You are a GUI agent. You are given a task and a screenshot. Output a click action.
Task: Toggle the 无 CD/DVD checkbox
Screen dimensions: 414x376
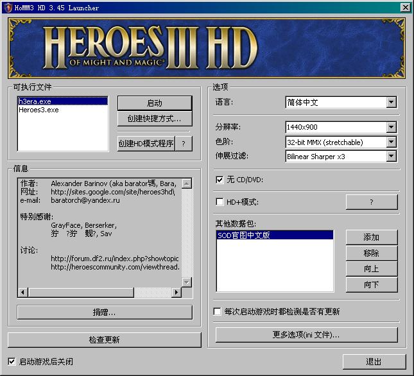coord(220,180)
